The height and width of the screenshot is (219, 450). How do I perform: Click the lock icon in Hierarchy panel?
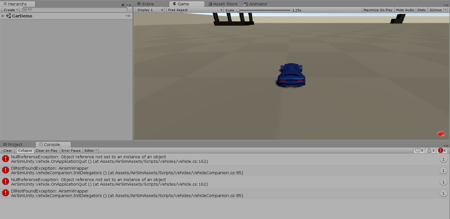123,5
